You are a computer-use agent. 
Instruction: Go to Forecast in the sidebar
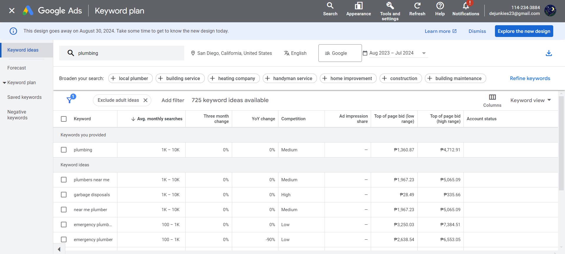coord(16,68)
